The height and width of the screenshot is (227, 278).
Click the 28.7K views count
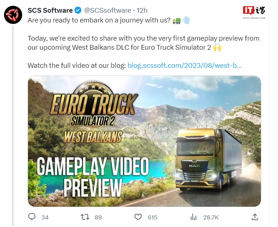pos(211,217)
